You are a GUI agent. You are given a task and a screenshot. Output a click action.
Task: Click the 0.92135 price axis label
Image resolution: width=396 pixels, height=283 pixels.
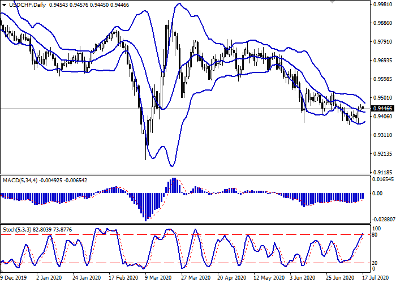[x=382, y=154]
